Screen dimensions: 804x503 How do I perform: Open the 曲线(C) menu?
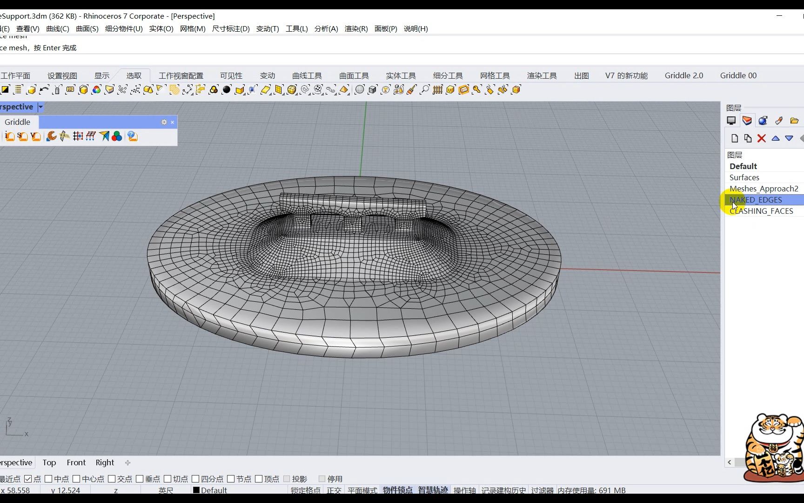click(x=58, y=29)
